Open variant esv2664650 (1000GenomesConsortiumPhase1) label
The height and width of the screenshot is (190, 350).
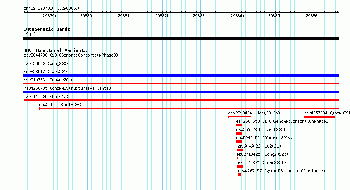pyautogui.click(x=283, y=121)
